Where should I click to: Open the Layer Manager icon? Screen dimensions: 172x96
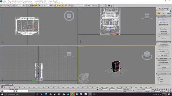93,5
